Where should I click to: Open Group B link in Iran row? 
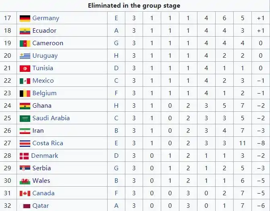point(116,130)
